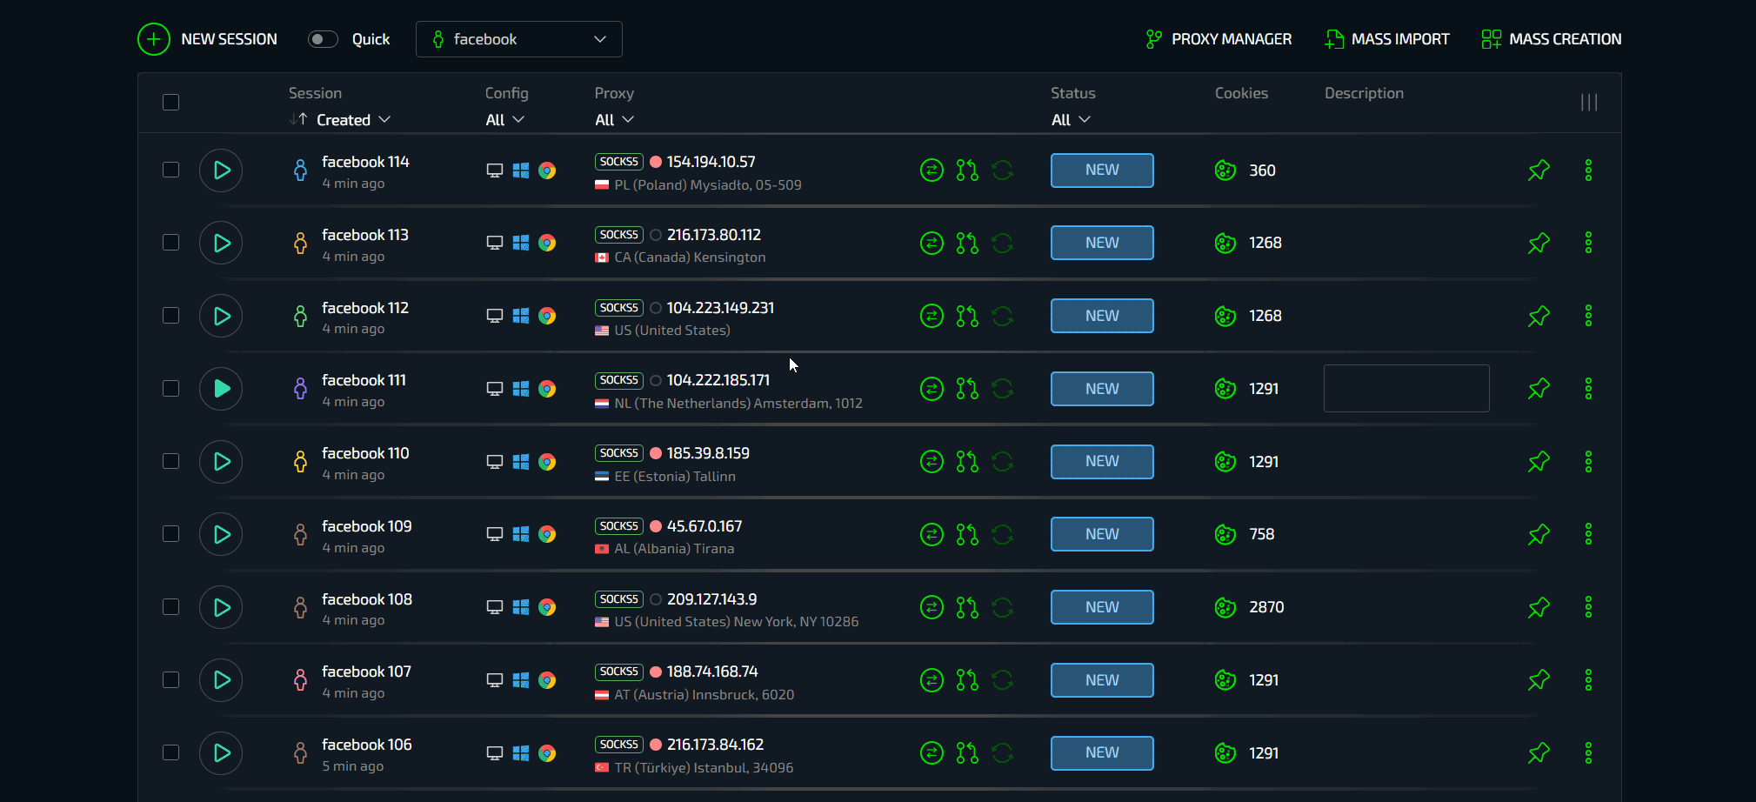Refresh proxy for facebook 107
This screenshot has width=1756, height=802.
click(x=1003, y=680)
